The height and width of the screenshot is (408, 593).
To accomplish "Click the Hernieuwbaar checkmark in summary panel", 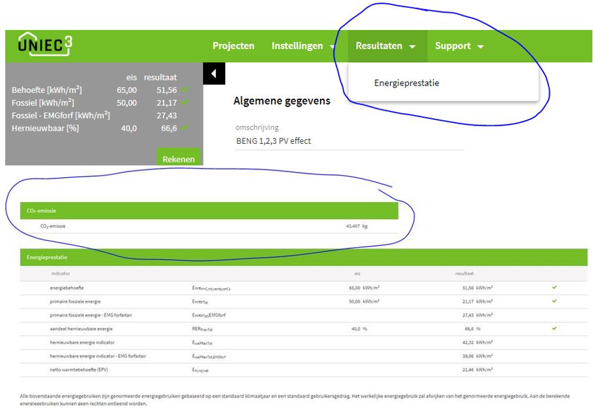I will coord(185,127).
